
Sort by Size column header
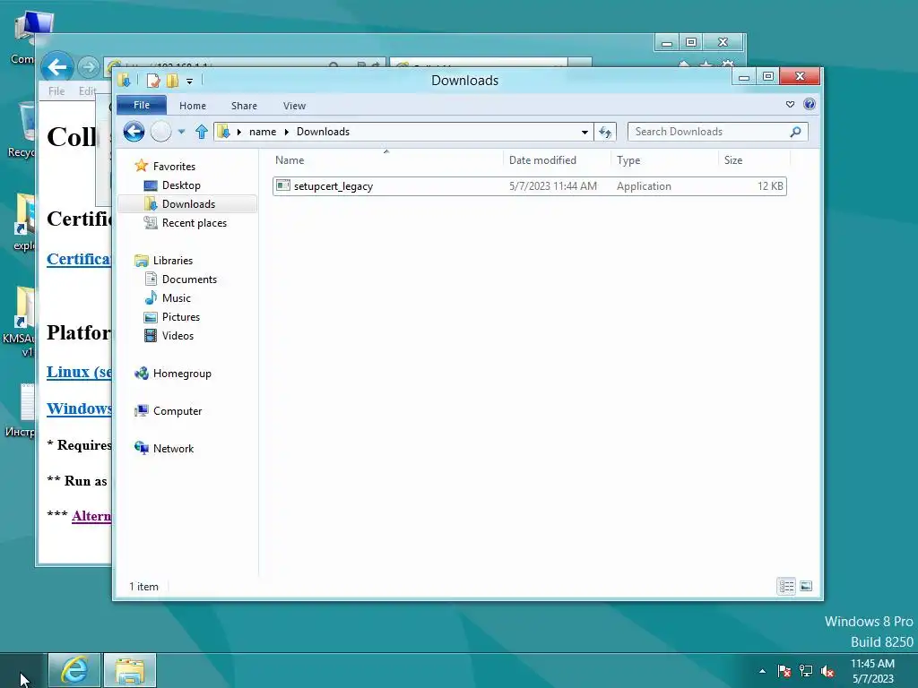[x=754, y=159]
